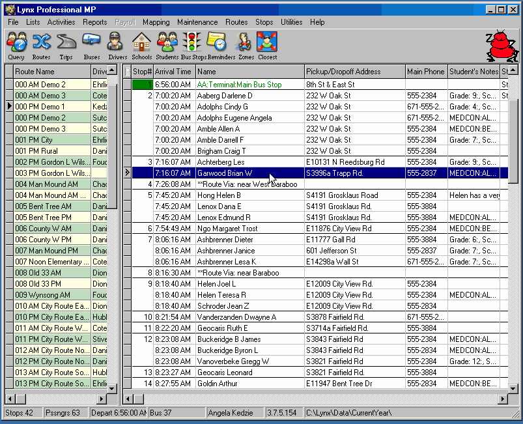
Task: Select route 001 PM City
Action: 52,140
